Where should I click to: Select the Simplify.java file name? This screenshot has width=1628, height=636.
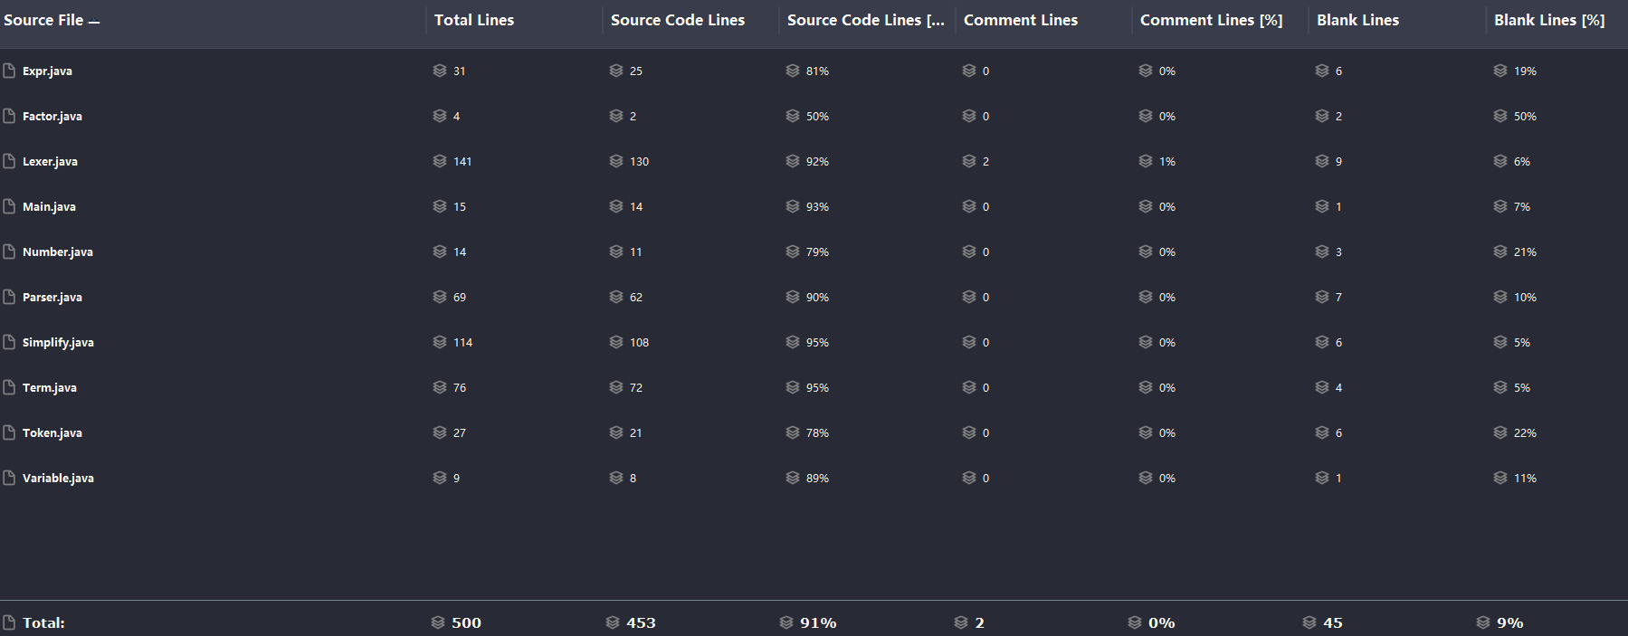pos(58,343)
